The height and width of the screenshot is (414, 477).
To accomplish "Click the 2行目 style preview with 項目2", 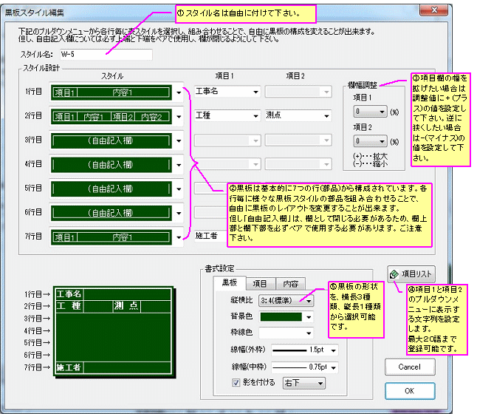I will [111, 116].
